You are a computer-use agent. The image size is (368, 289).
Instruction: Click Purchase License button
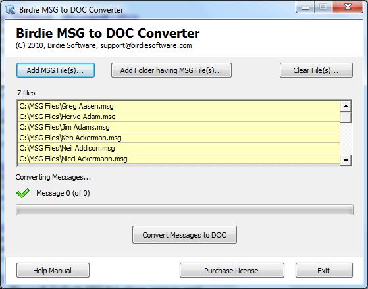click(232, 270)
